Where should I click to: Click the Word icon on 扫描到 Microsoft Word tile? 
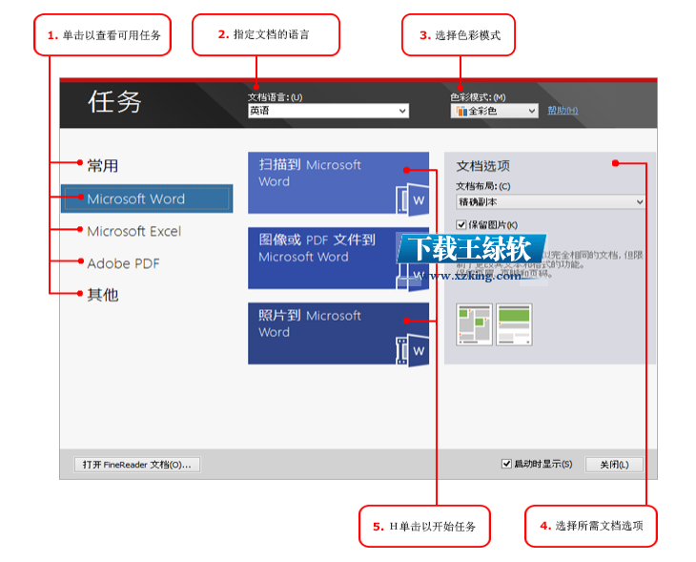coord(413,200)
